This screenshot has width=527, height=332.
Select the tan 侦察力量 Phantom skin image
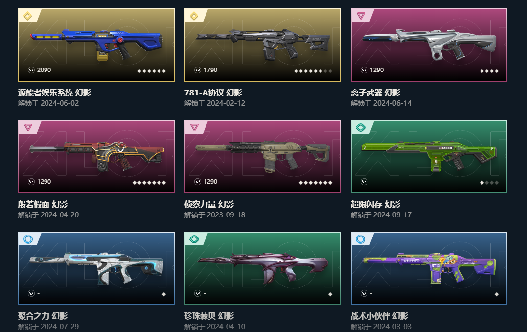(x=262, y=156)
